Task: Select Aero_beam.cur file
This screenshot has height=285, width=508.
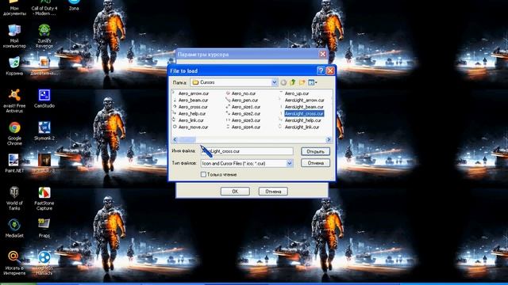Action: click(193, 101)
